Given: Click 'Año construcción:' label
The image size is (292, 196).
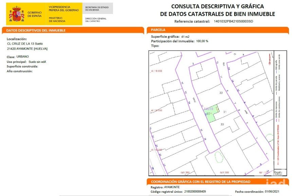Looking at the screenshot, I should tap(20, 71).
